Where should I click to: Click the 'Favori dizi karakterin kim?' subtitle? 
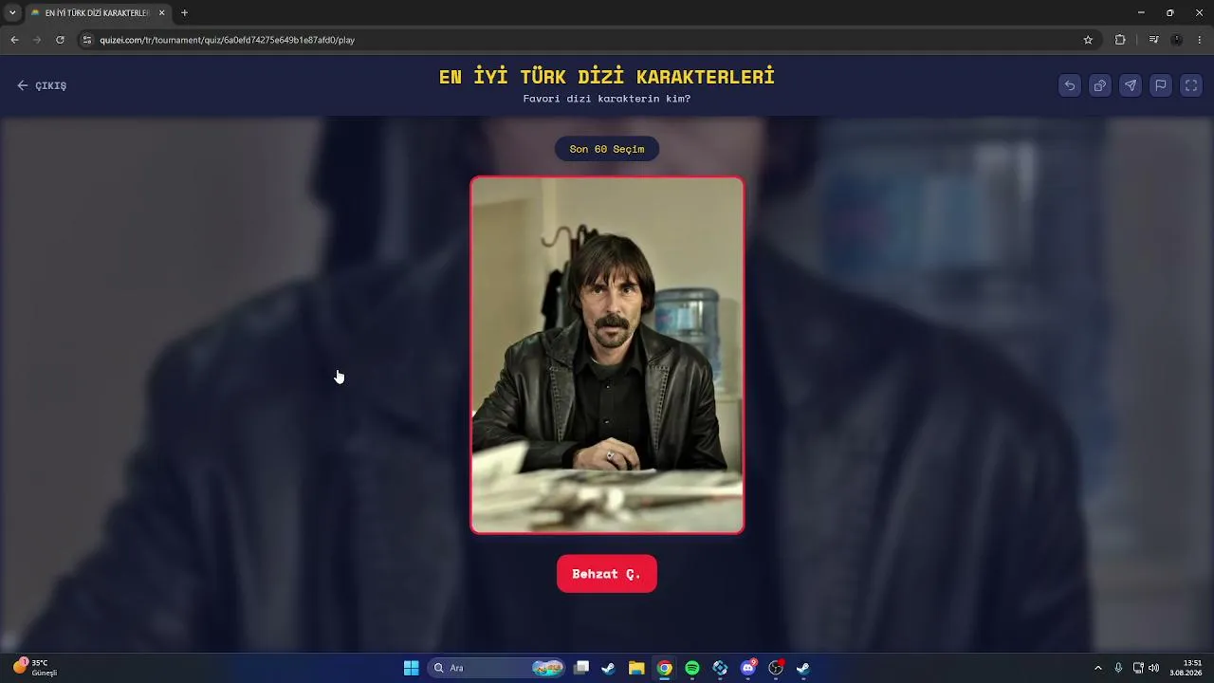(607, 99)
